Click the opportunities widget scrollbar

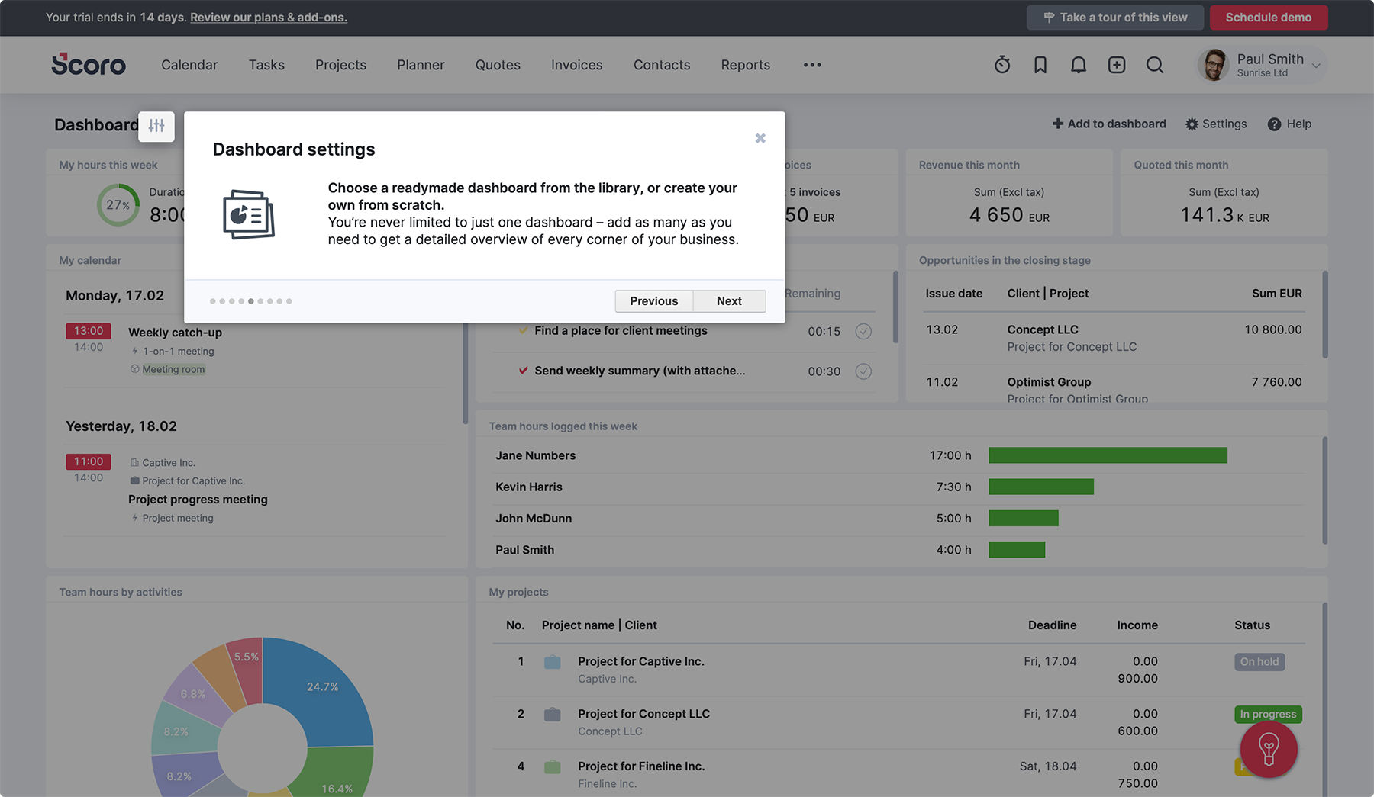coord(1325,314)
